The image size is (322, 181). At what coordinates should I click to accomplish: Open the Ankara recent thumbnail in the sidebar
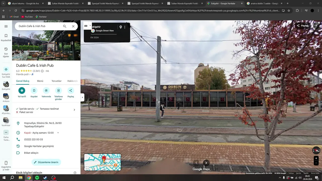6,98
